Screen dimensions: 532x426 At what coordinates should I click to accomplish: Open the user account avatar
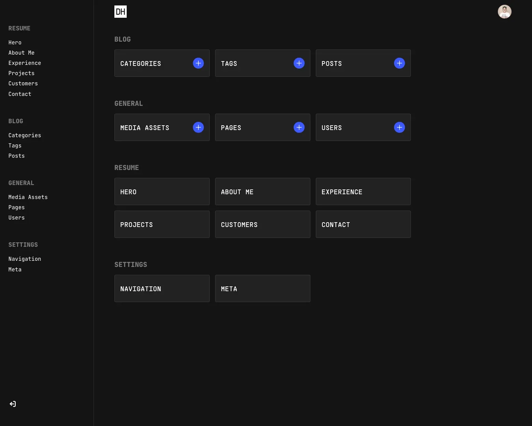(505, 11)
